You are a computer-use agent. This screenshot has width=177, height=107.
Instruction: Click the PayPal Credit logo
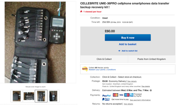[x=106, y=99]
